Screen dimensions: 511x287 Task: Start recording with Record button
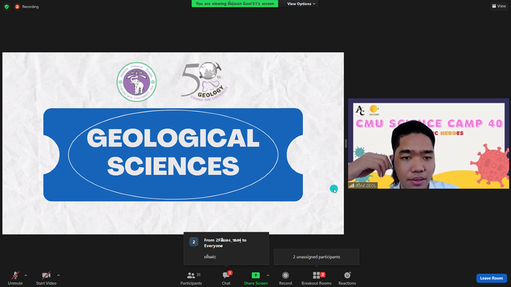(285, 277)
